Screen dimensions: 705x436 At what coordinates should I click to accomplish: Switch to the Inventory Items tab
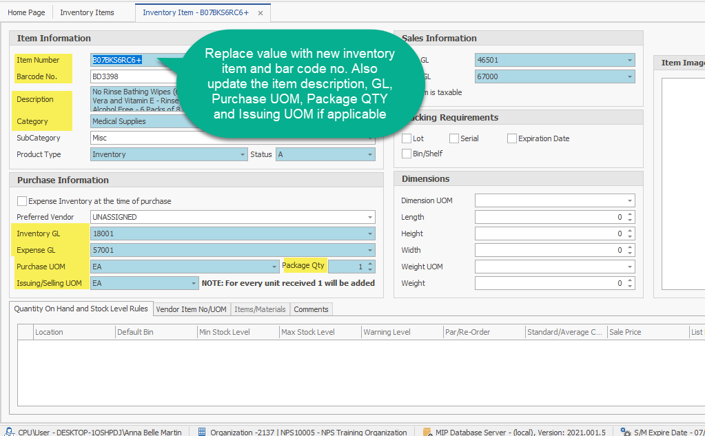pos(87,12)
